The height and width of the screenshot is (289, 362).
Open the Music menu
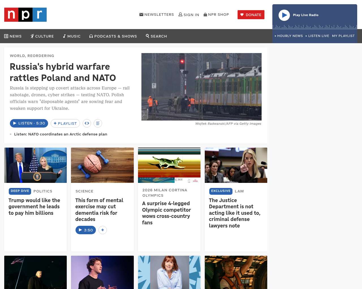click(72, 36)
